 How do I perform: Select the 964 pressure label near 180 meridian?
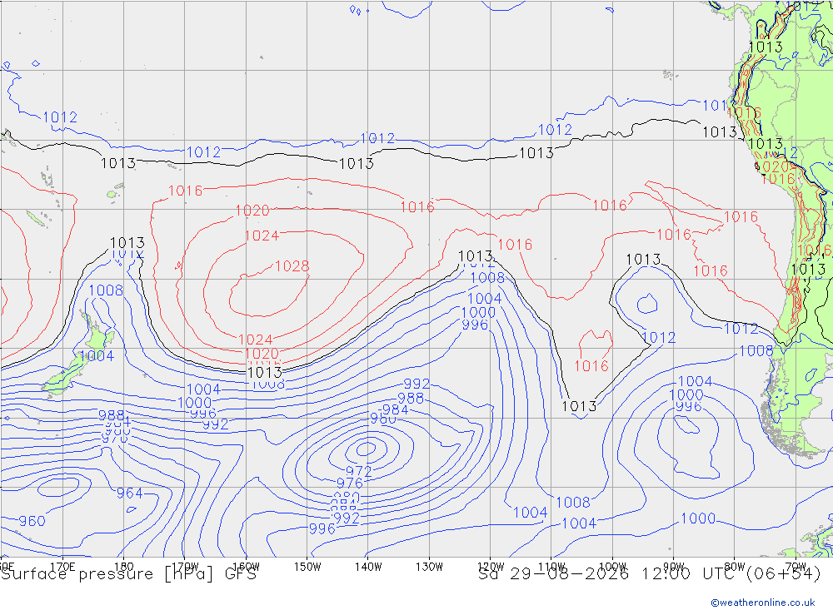coord(130,493)
